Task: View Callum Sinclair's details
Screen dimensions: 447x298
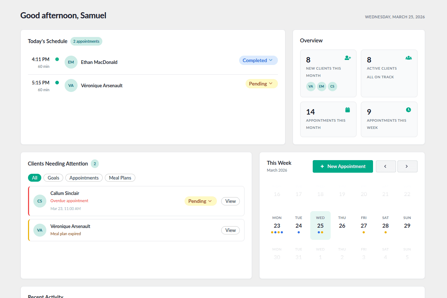Action: coord(230,201)
